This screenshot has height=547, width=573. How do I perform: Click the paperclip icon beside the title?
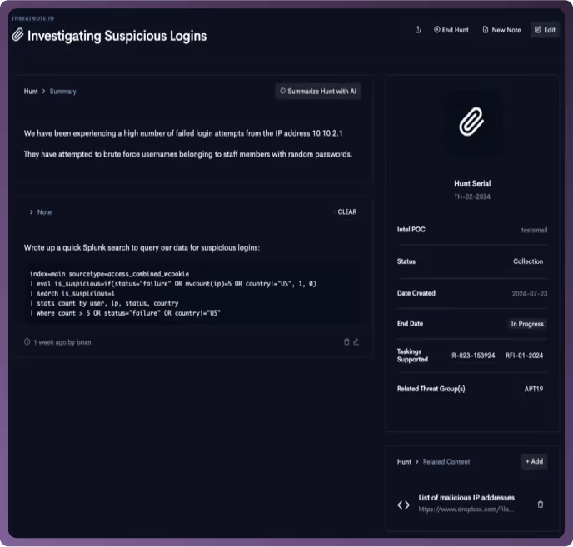[18, 35]
